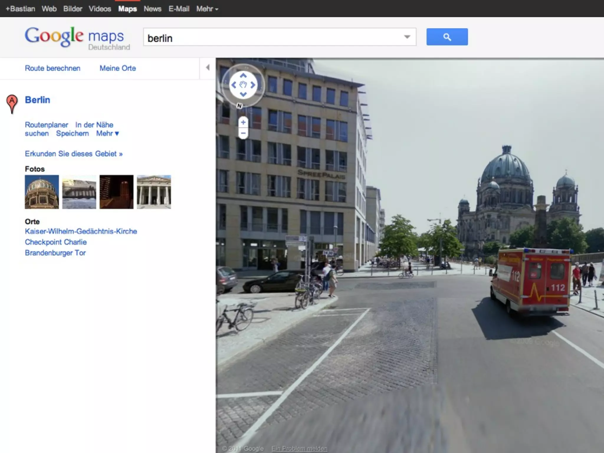Zoom in with the plus button

[243, 122]
